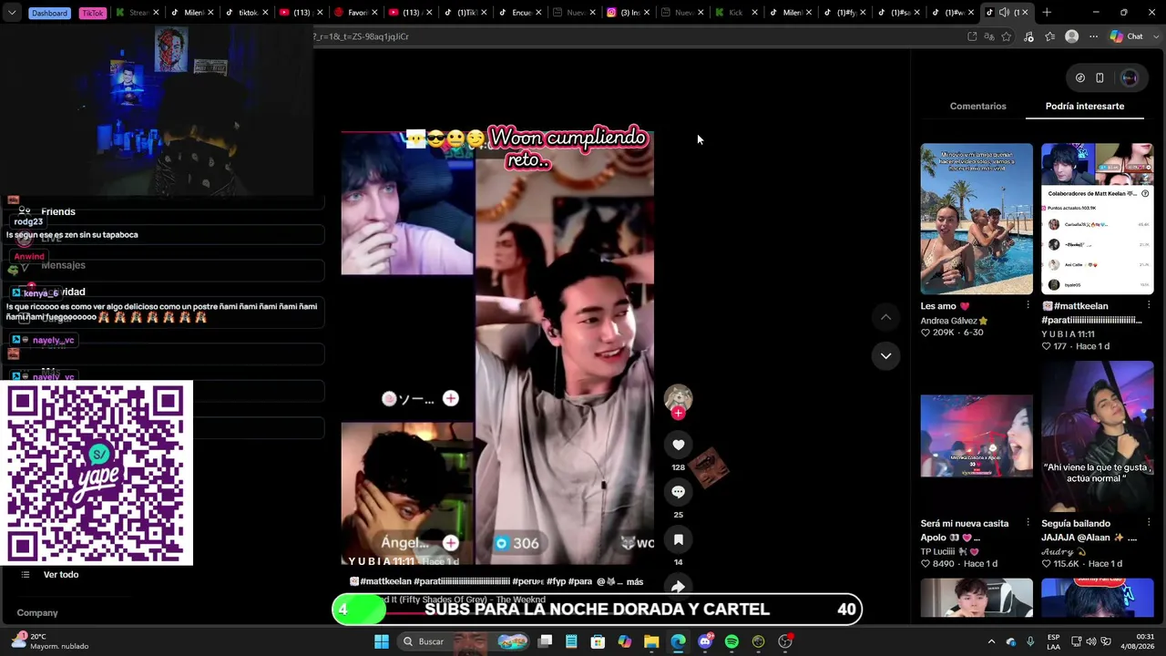
Task: Open a new browser tab
Action: (x=1047, y=13)
